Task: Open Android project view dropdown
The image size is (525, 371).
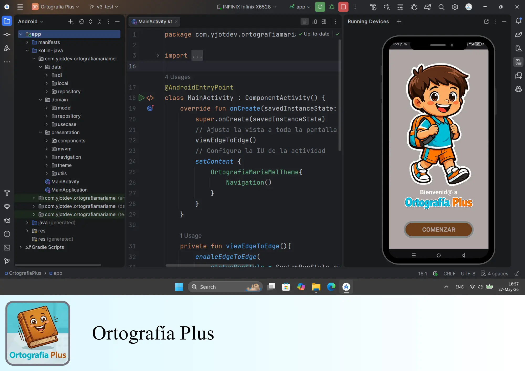Action: tap(31, 22)
